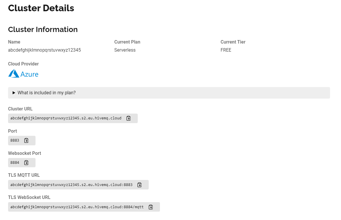The image size is (341, 220).
Task: Click the Cluster Details heading
Action: point(41,8)
